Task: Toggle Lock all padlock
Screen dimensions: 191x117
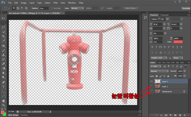Action: (168, 76)
